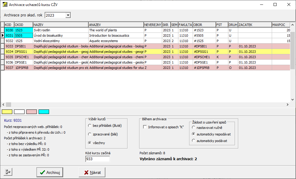
Task: Choose 'všechny' course selection option
Action: pos(90,143)
